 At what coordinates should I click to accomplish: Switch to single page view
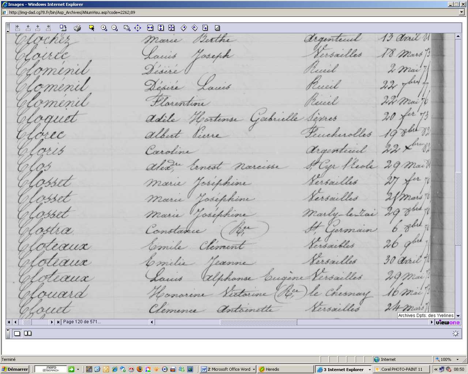point(17,333)
